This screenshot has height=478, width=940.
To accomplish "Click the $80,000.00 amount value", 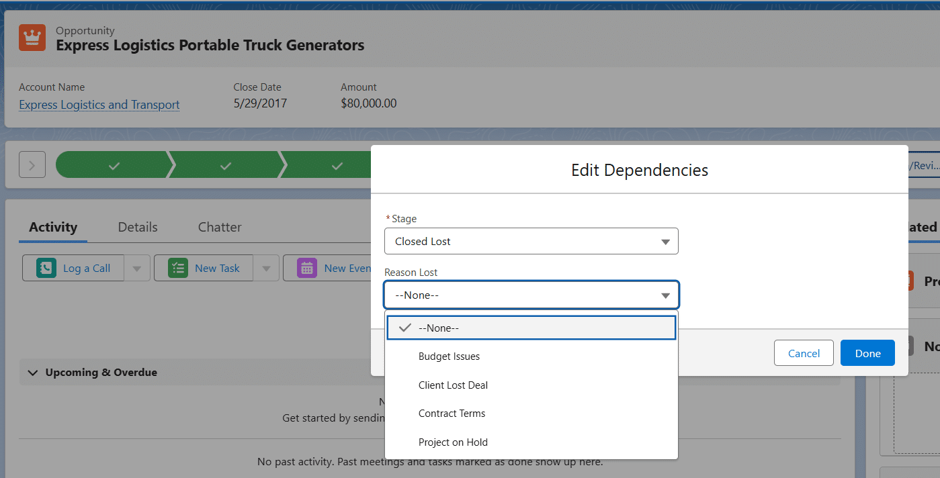I will tap(369, 103).
